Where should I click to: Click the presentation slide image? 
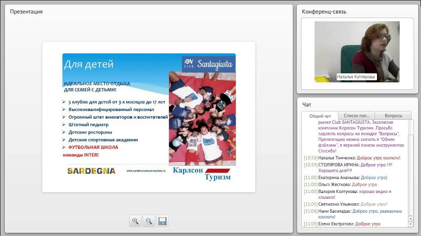point(149,117)
